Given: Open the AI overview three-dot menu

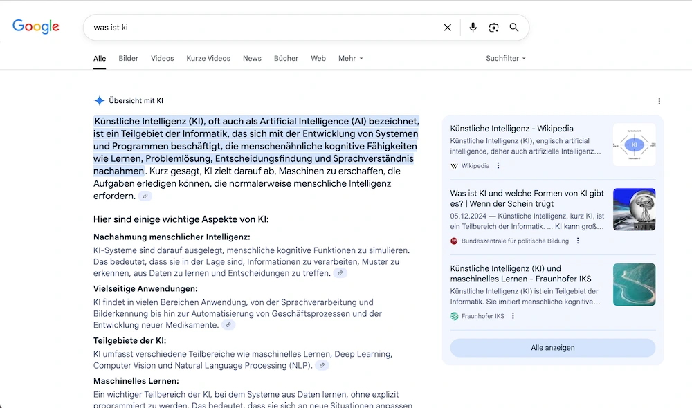Looking at the screenshot, I should click(659, 101).
